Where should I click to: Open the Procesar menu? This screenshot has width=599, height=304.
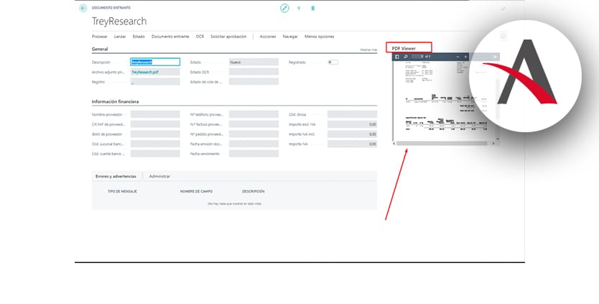click(100, 37)
